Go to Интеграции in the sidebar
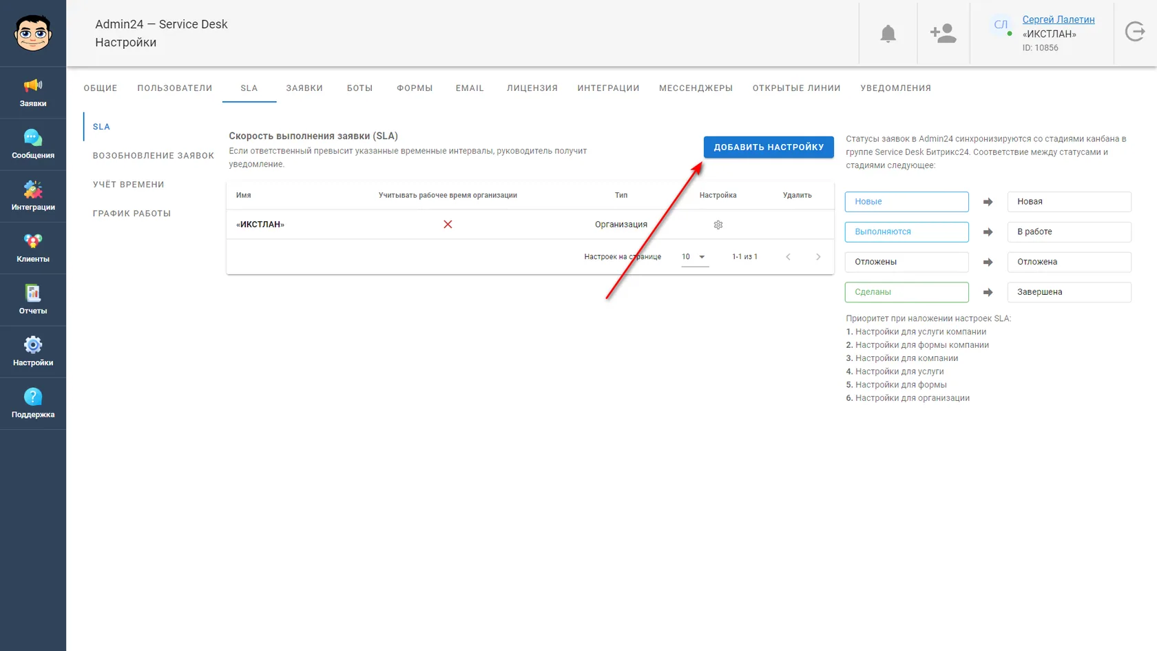Viewport: 1157px width, 651px height. pos(33,196)
